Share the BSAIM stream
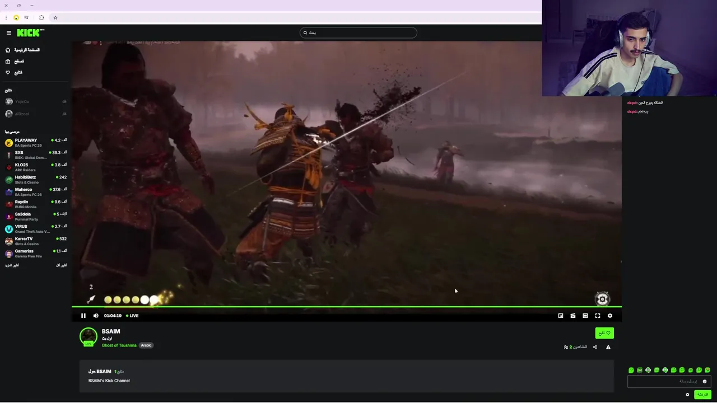 coord(595,347)
